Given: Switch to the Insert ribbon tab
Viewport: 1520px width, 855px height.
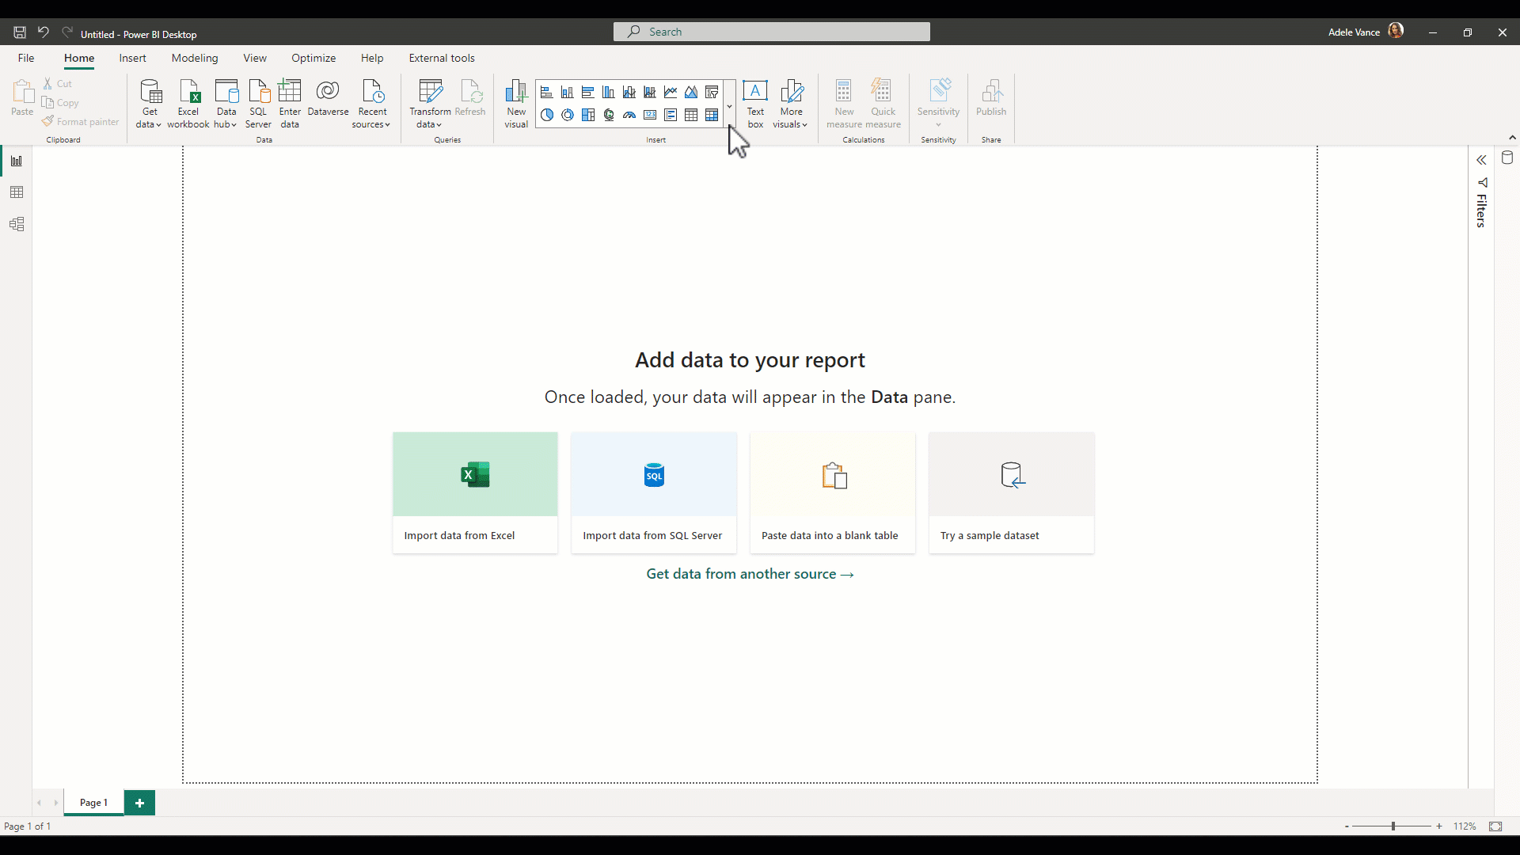Looking at the screenshot, I should [132, 58].
